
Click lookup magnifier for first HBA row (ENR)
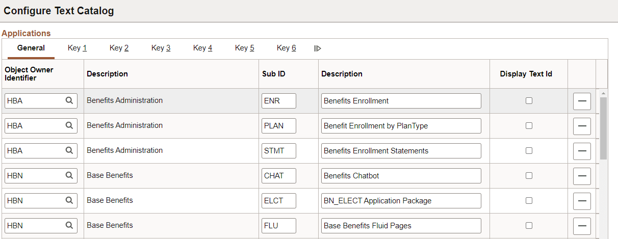(x=69, y=101)
